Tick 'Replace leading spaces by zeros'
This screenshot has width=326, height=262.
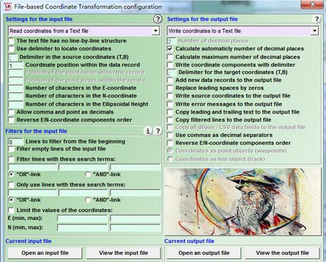(x=170, y=88)
